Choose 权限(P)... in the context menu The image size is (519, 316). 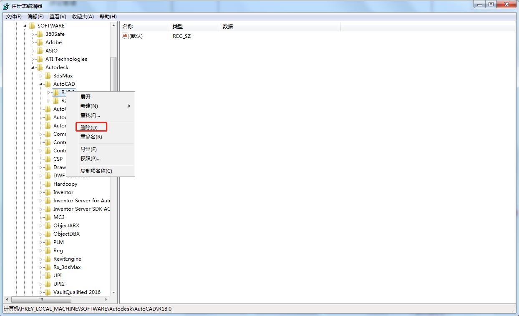pyautogui.click(x=101, y=158)
